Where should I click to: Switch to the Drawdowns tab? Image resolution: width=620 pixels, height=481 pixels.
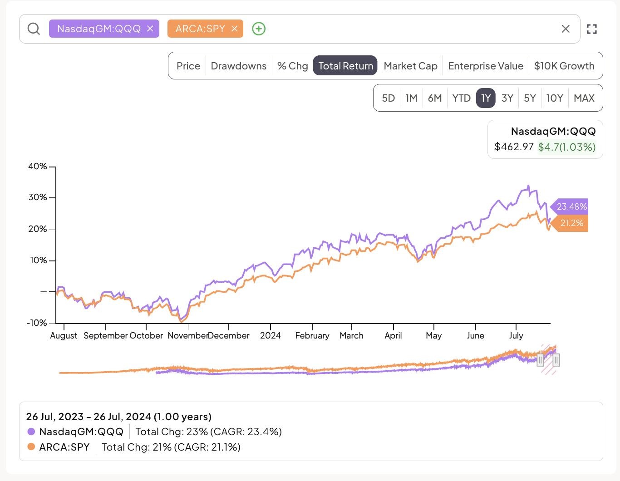click(x=239, y=66)
